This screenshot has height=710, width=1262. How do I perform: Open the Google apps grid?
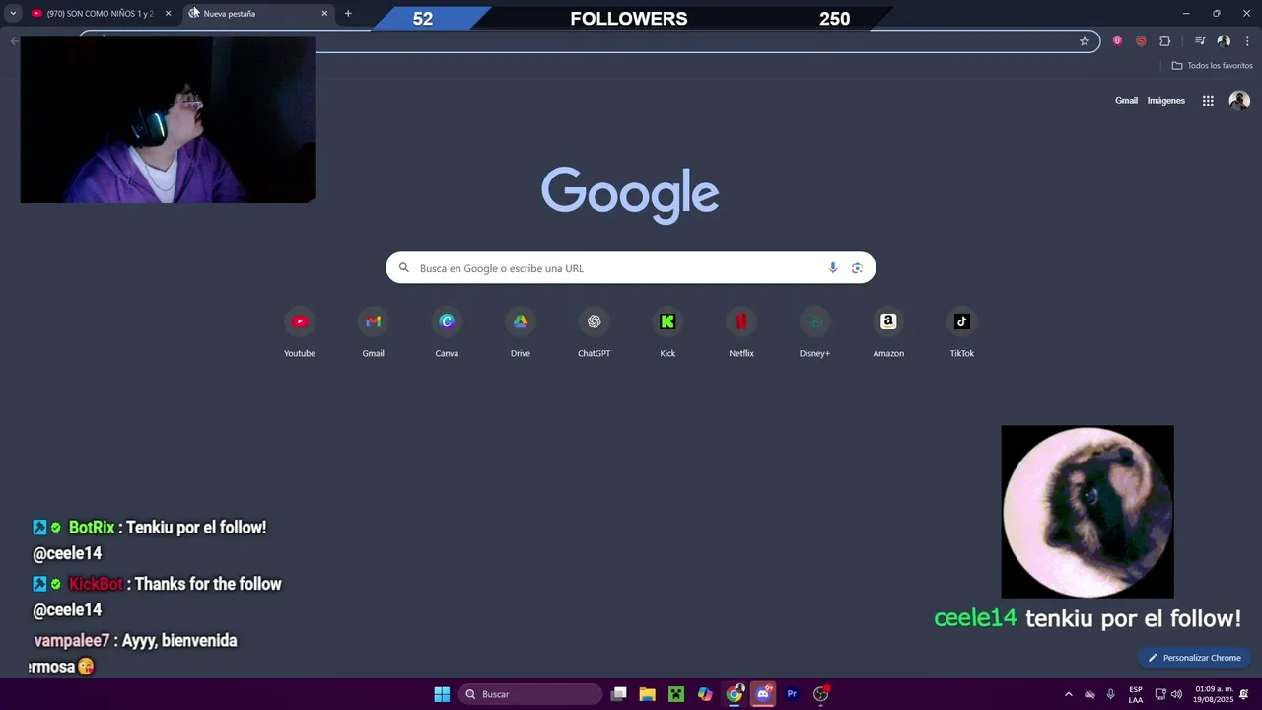[x=1208, y=101]
